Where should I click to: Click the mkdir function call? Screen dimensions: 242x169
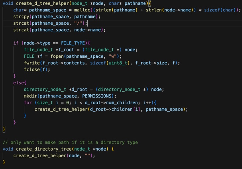[x=30, y=96]
